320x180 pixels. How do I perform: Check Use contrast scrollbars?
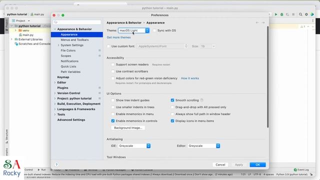click(113, 71)
